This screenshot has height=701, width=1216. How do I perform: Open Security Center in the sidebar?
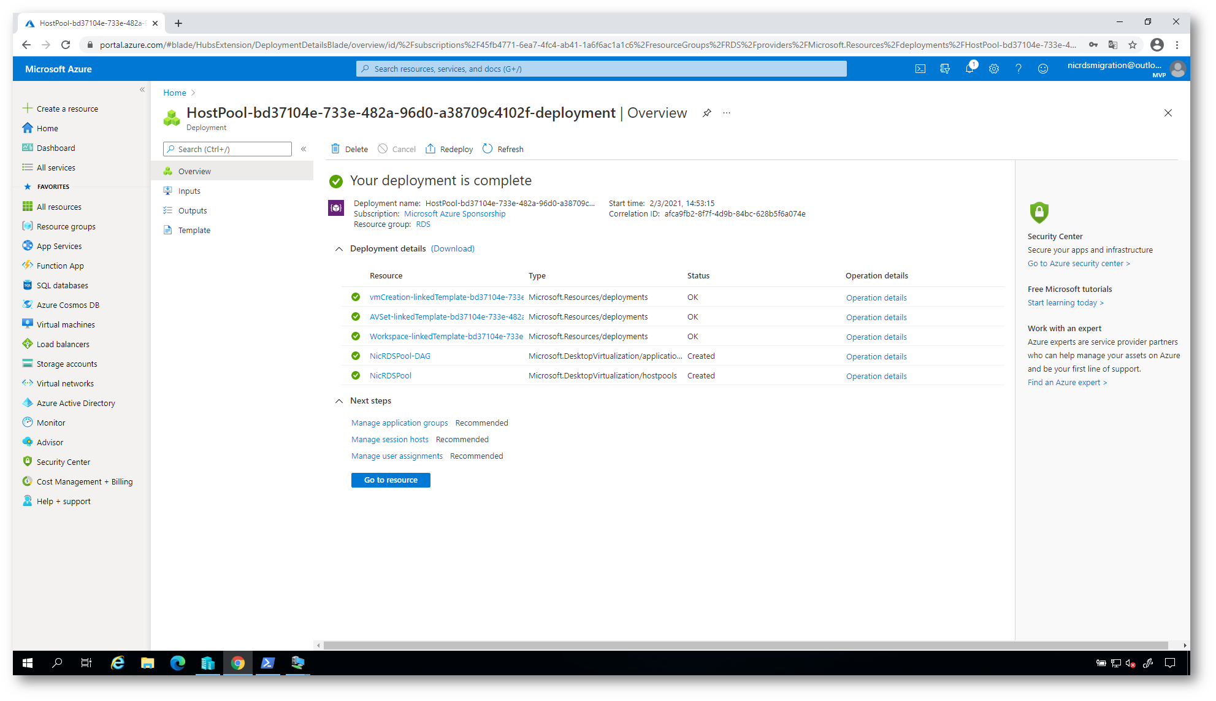click(57, 462)
